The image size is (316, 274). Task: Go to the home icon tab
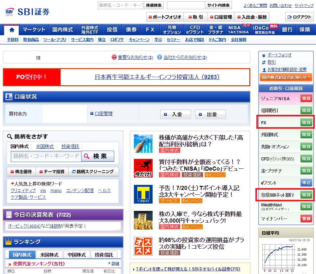point(12,30)
